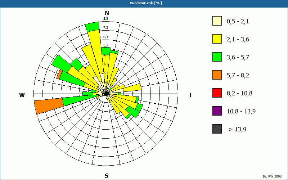Click the red 8,2 - 10,8 legend swatch
The height and width of the screenshot is (180, 288).
click(x=217, y=93)
